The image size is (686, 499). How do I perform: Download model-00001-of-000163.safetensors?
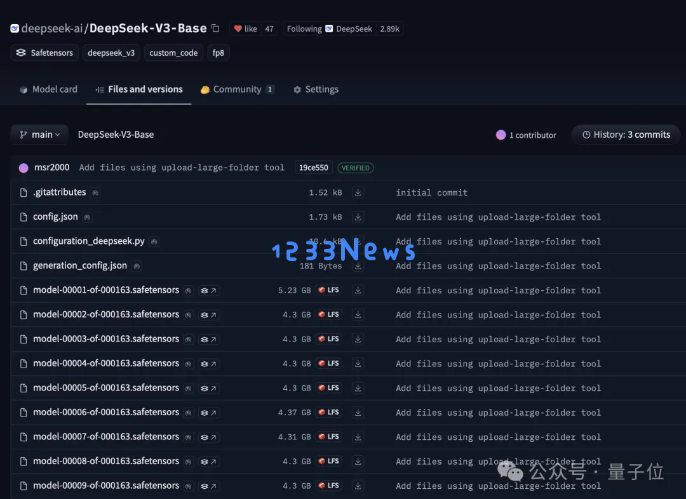358,290
